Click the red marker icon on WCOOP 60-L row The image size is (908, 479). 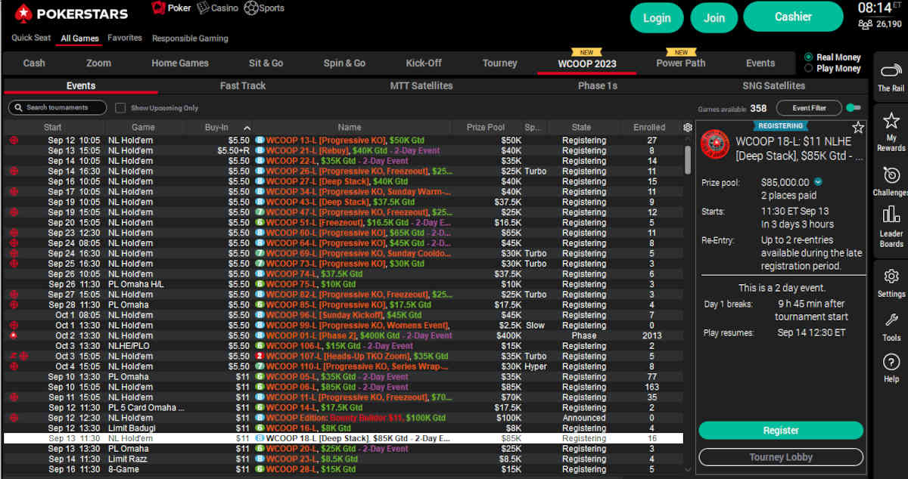point(13,233)
